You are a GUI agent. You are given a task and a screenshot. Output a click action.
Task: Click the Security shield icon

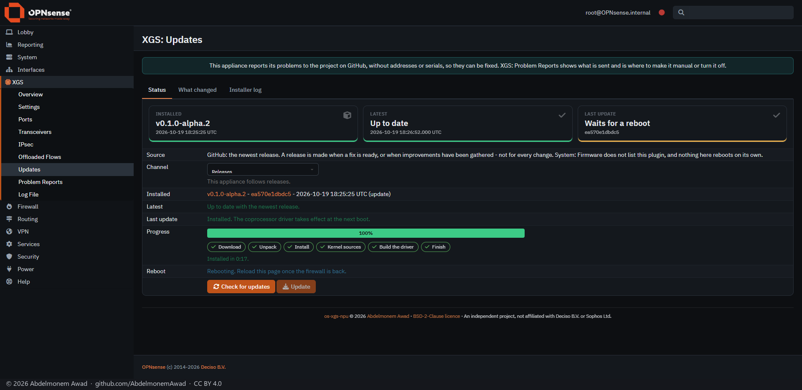9,257
